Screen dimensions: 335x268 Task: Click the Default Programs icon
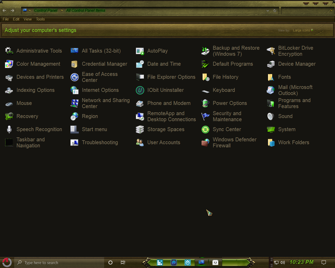tap(205, 64)
